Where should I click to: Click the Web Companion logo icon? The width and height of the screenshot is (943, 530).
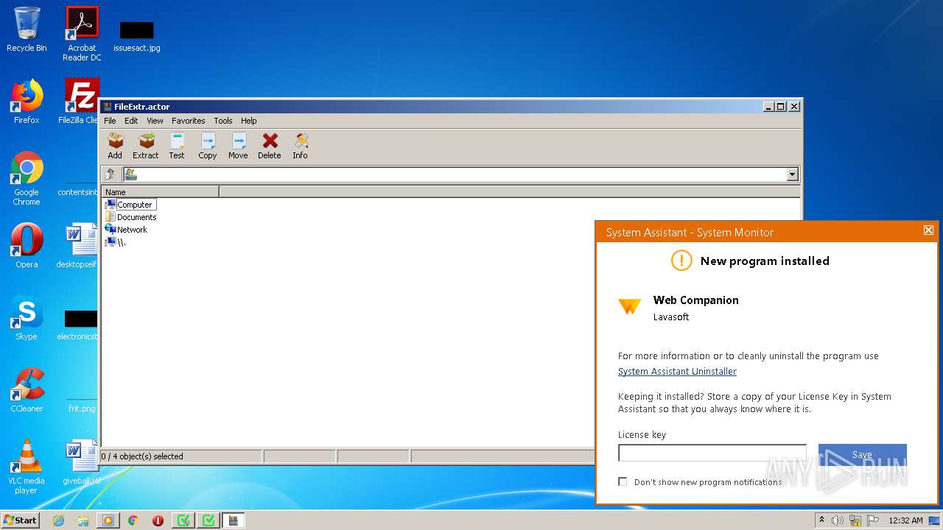[630, 306]
